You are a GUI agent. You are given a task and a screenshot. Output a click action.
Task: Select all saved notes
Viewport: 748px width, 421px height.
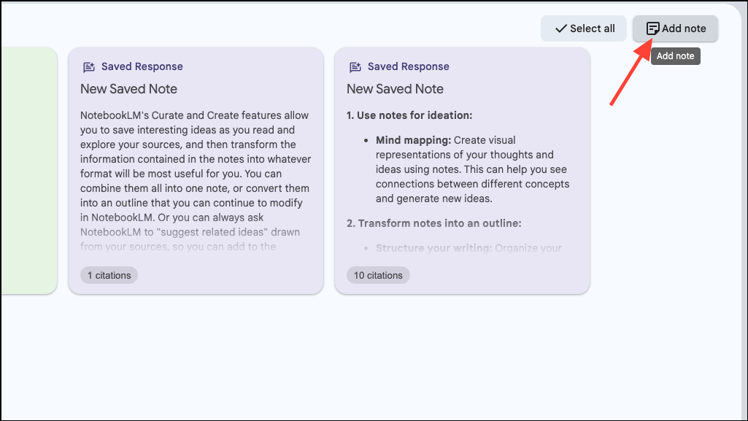pos(583,28)
